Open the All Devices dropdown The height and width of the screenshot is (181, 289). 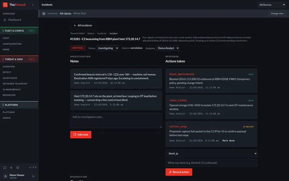(272, 5)
